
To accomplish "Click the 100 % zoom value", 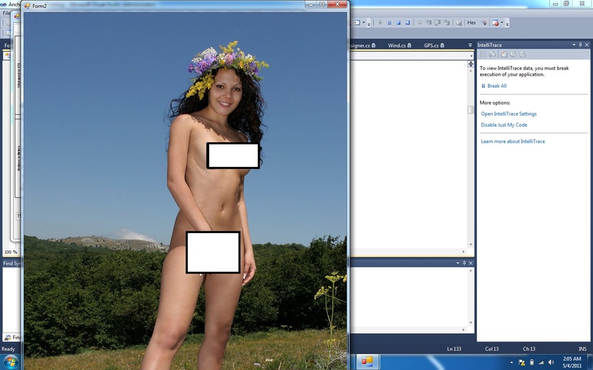I will click(10, 252).
